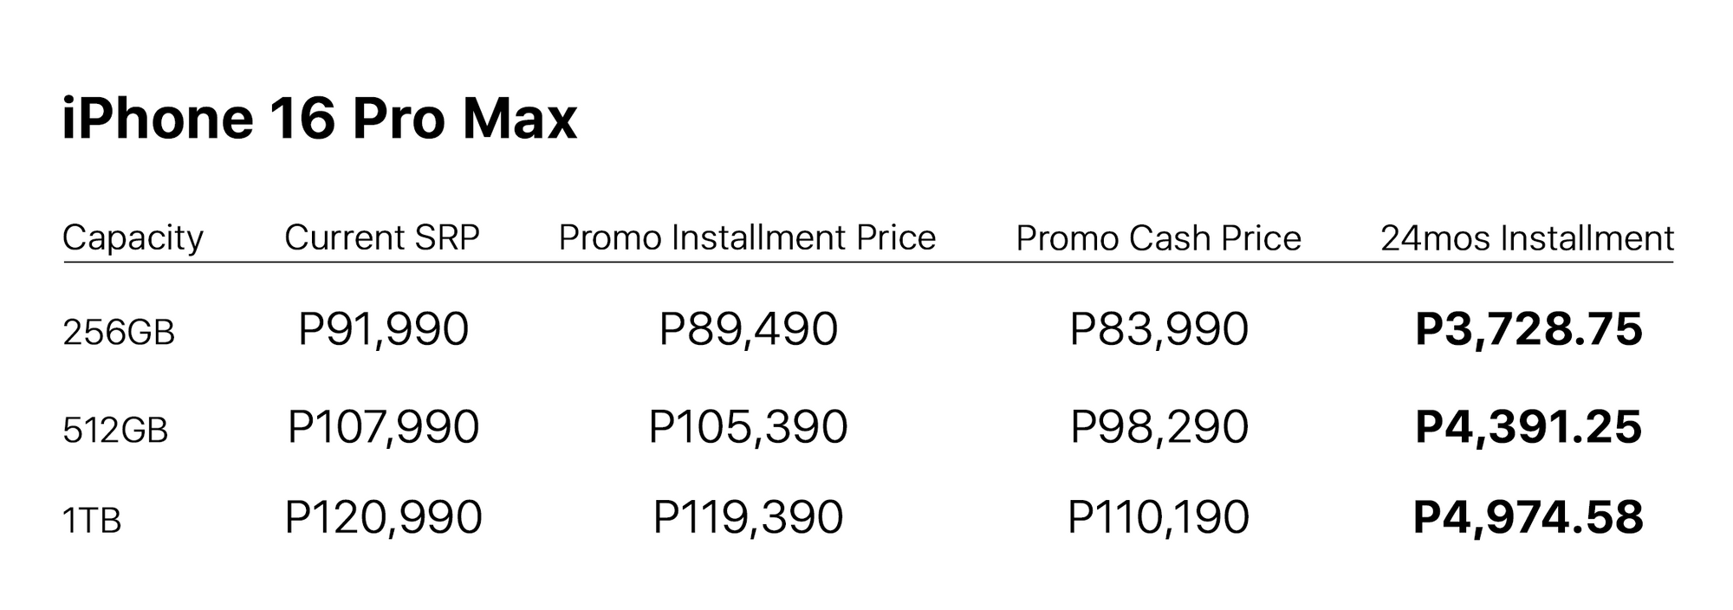Click the Promo Cash Price header
The width and height of the screenshot is (1733, 610).
(x=1159, y=237)
